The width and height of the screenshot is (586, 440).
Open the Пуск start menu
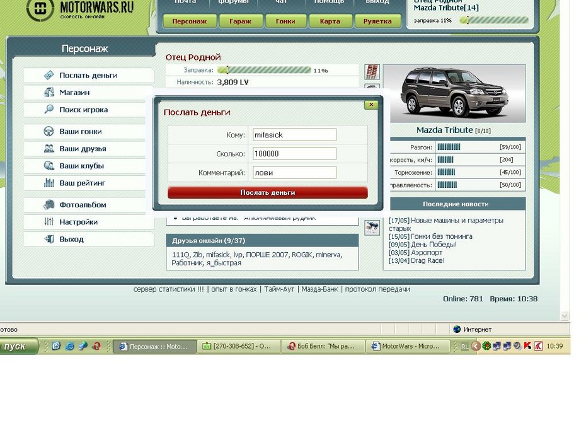click(x=18, y=346)
